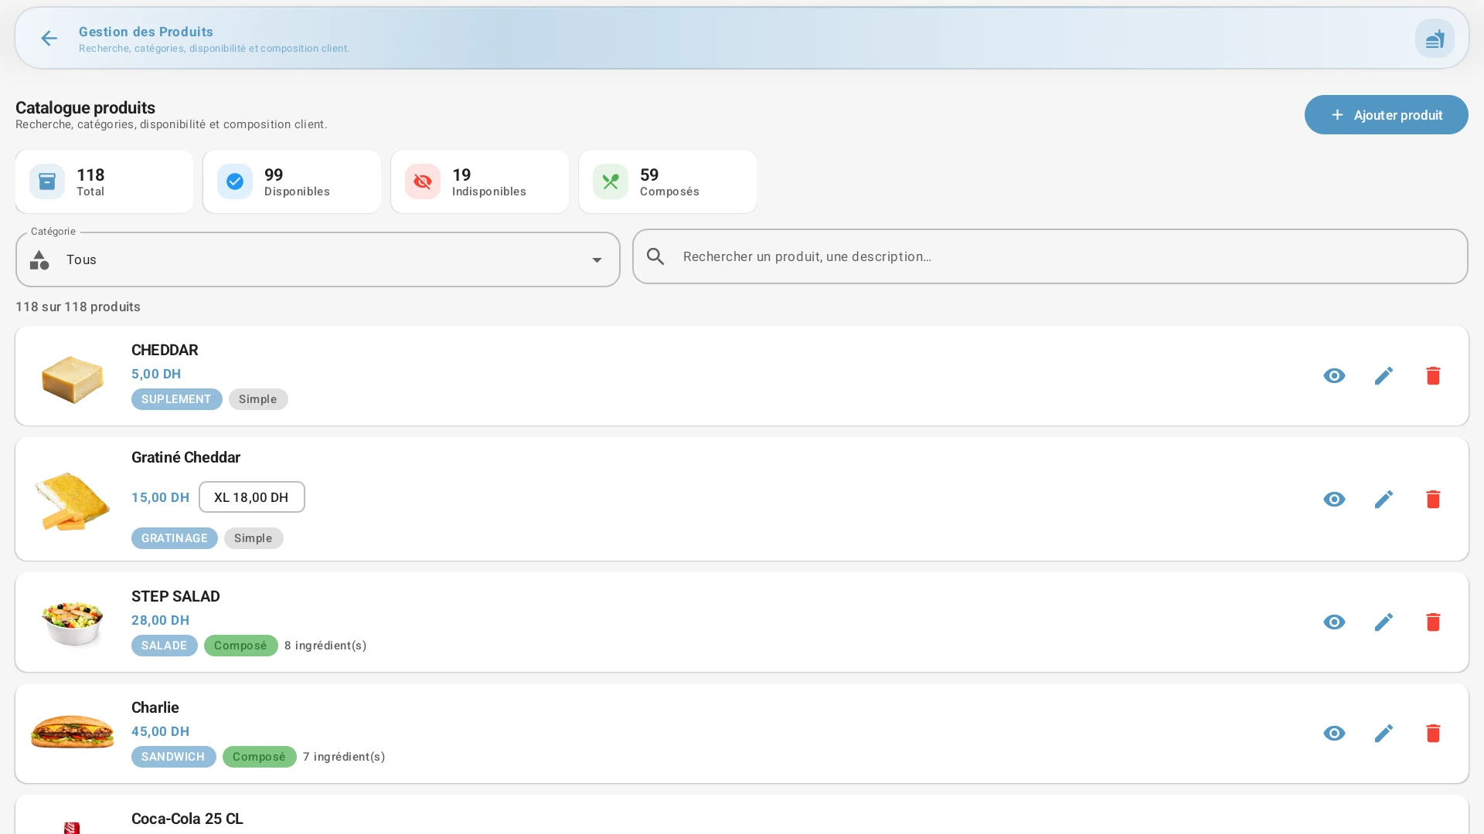
Task: Click the category shapes icon
Action: [x=39, y=260]
